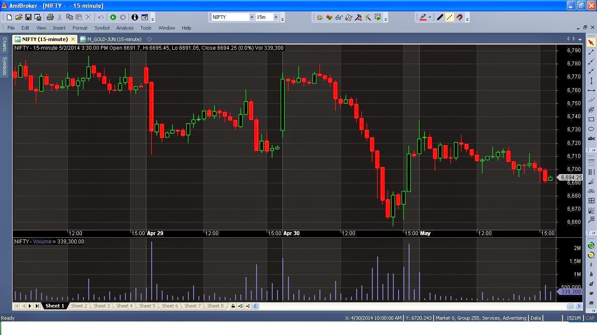This screenshot has width=597, height=335.
Task: Click the Symbols panel label on the left
Action: pyautogui.click(x=4, y=66)
